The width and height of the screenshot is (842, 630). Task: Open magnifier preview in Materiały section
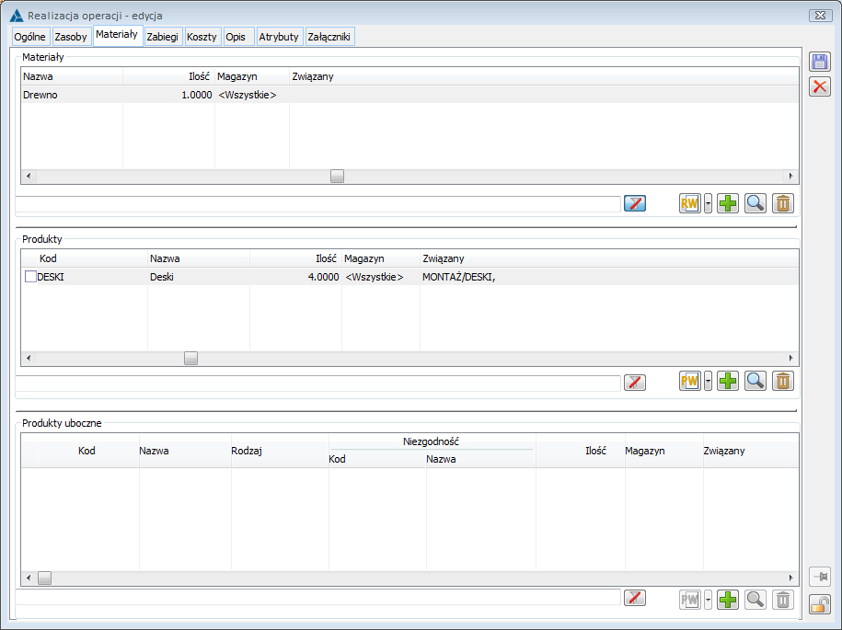755,203
